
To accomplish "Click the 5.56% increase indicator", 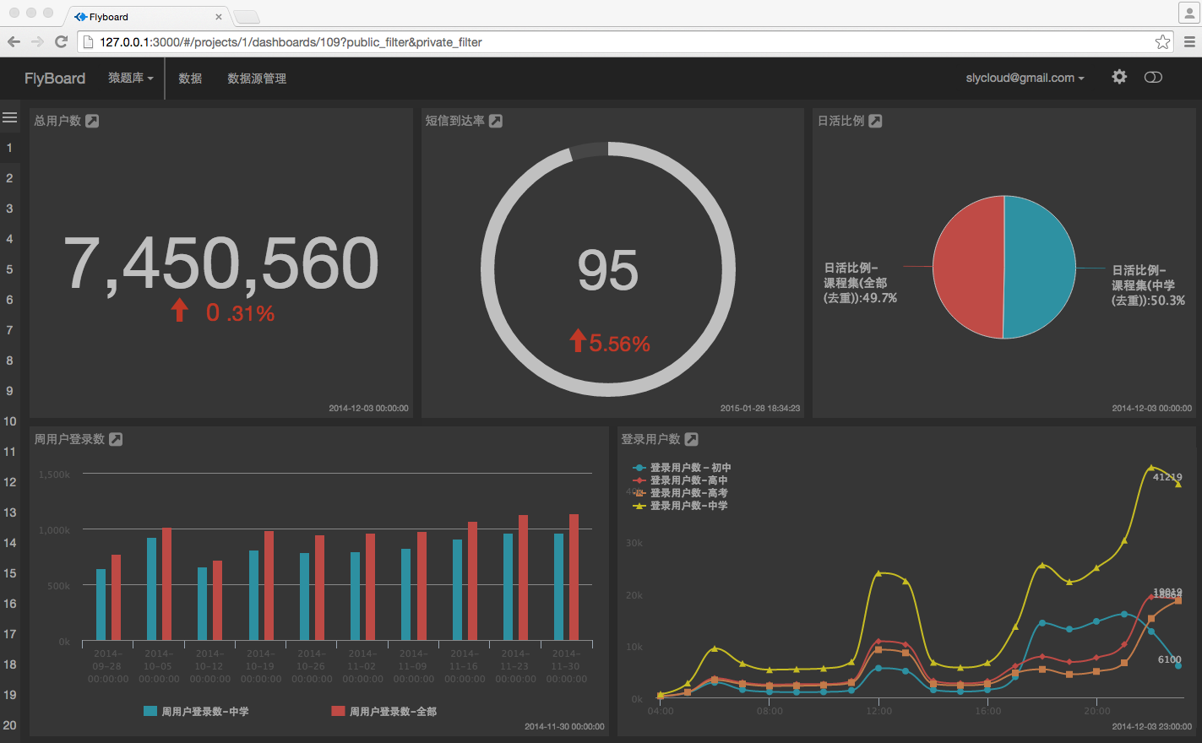I will [x=609, y=343].
